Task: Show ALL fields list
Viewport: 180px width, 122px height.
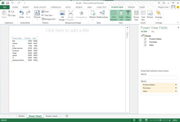Action: pyautogui.click(x=153, y=32)
